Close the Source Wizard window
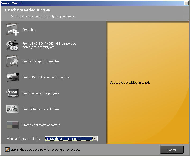 tap(186, 3)
